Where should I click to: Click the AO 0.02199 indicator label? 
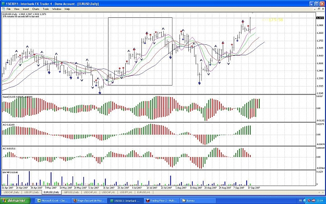click(x=8, y=125)
